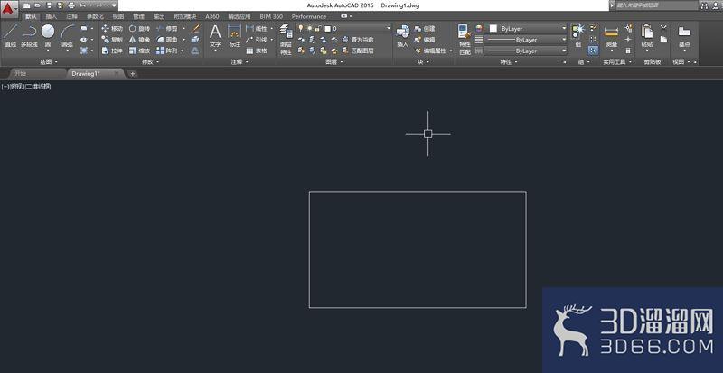Screen dimensions: 723x373
Task: Choose the Move (移动) command
Action: pyautogui.click(x=112, y=29)
